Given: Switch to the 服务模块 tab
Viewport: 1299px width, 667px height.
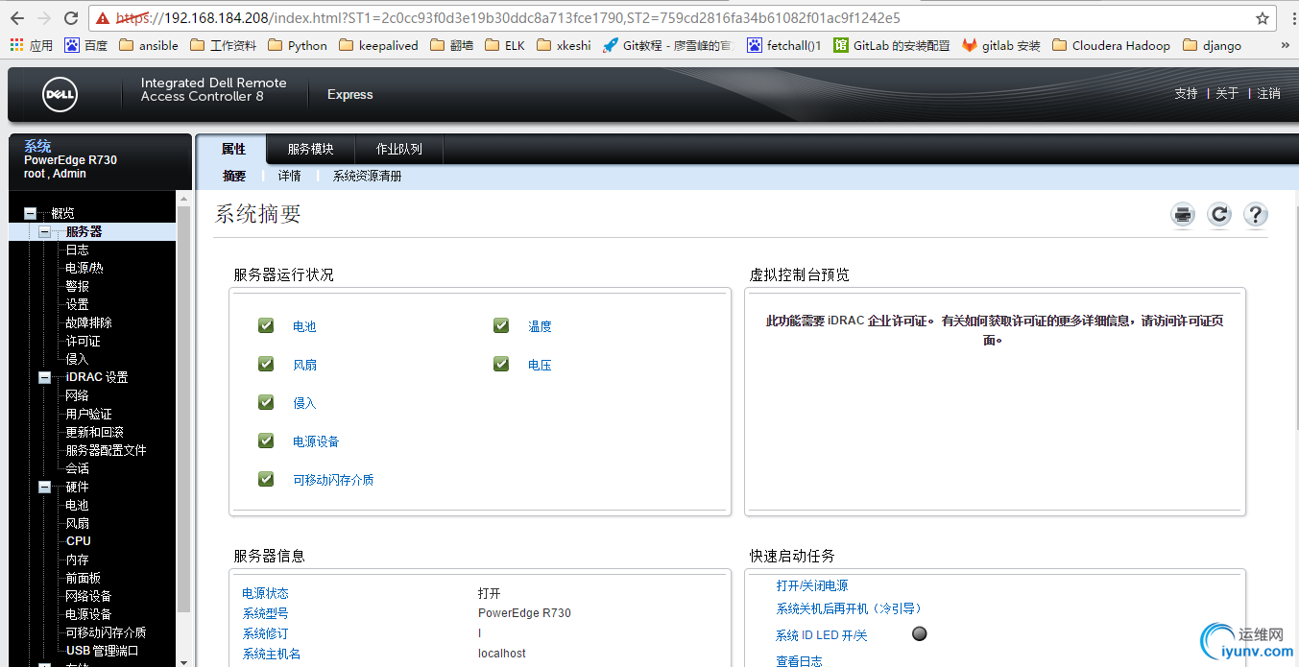Looking at the screenshot, I should [x=310, y=149].
